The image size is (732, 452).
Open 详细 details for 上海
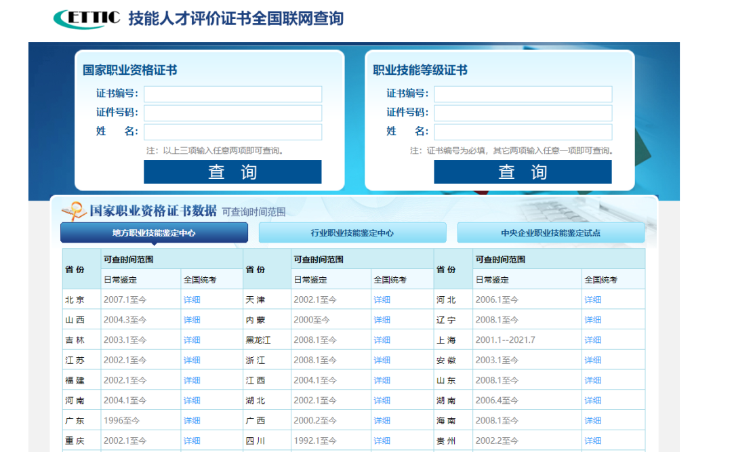coord(592,340)
